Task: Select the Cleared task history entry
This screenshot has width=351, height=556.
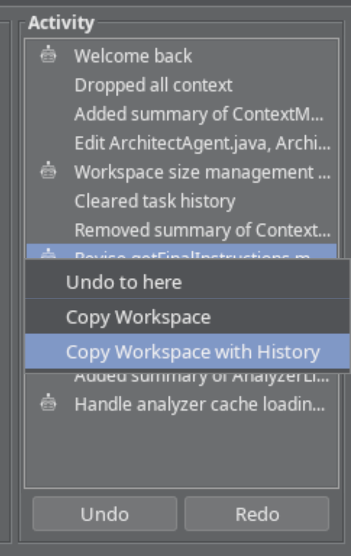Action: pyautogui.click(x=155, y=201)
